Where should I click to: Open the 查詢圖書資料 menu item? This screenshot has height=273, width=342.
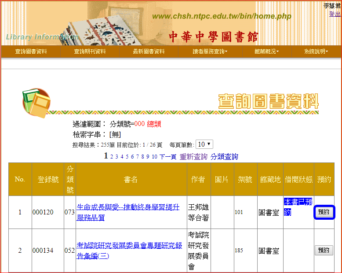(x=31, y=52)
